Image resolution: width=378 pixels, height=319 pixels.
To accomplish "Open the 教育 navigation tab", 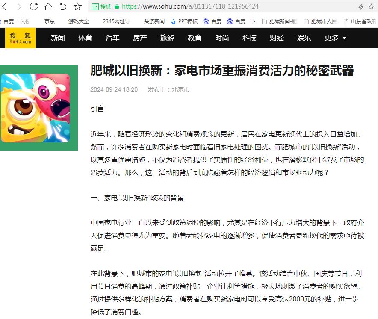I will [x=195, y=38].
